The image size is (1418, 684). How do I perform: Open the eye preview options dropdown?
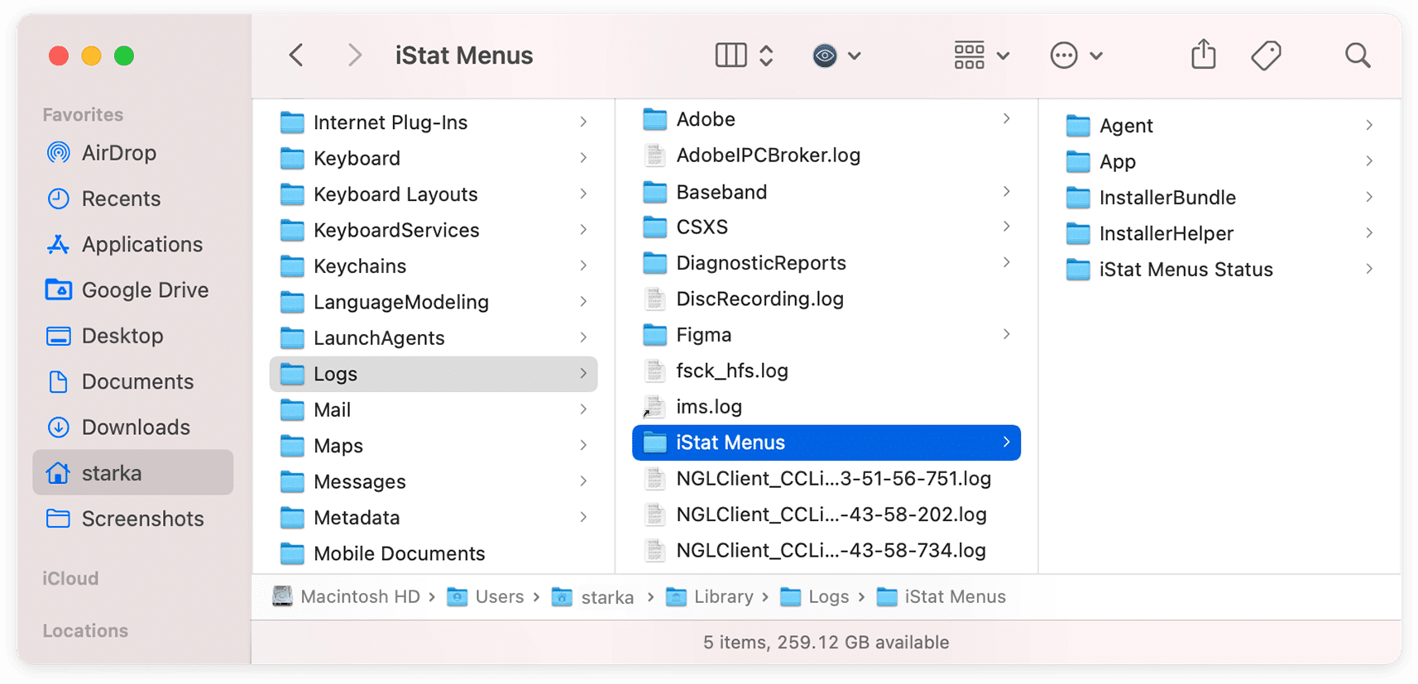(x=836, y=55)
